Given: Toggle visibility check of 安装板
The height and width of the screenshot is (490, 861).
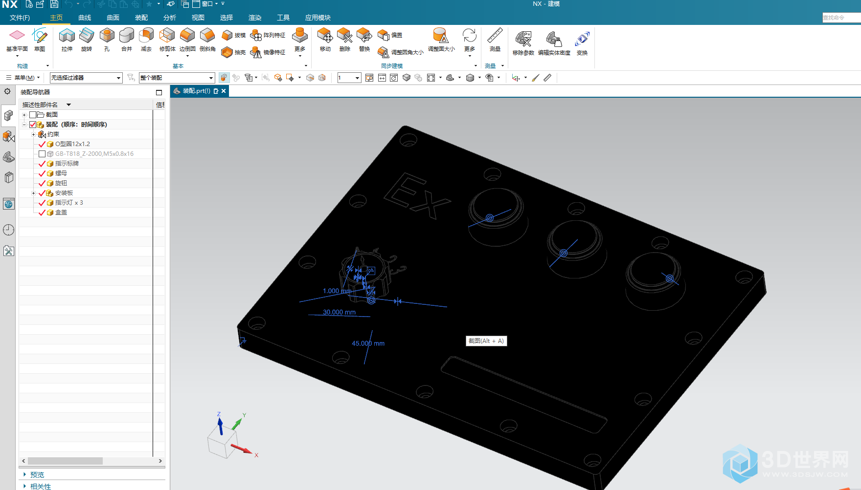Looking at the screenshot, I should pyautogui.click(x=42, y=193).
